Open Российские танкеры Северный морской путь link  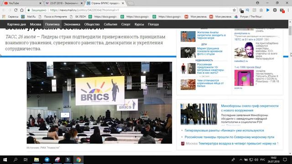(229, 137)
